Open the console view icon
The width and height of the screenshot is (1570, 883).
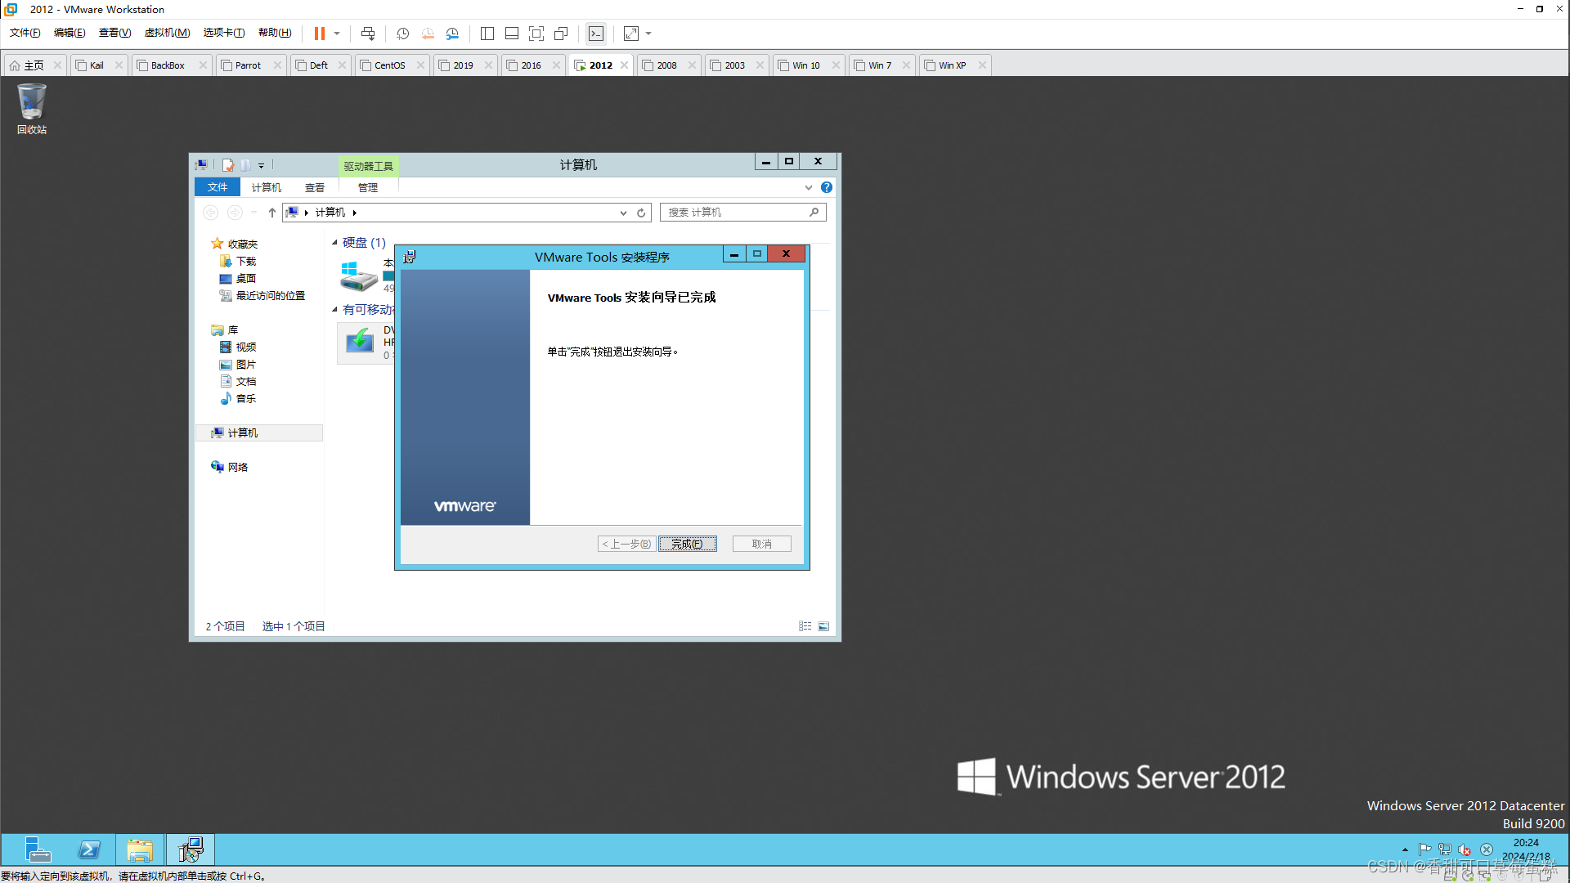pos(597,34)
